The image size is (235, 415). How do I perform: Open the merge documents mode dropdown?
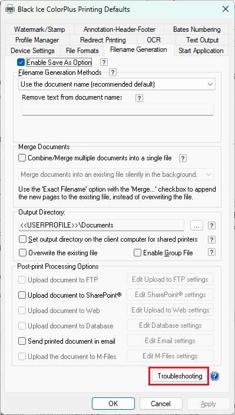coord(116,174)
